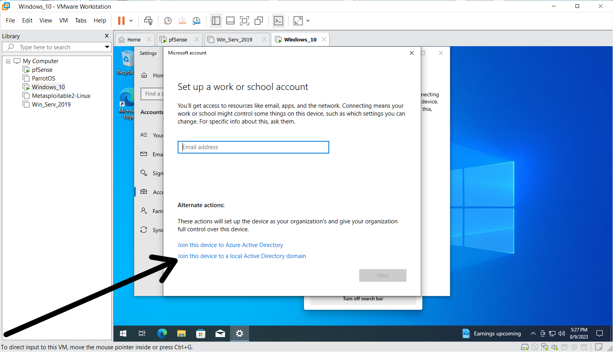This screenshot has width=613, height=352.
Task: Open the Help menu
Action: point(100,21)
